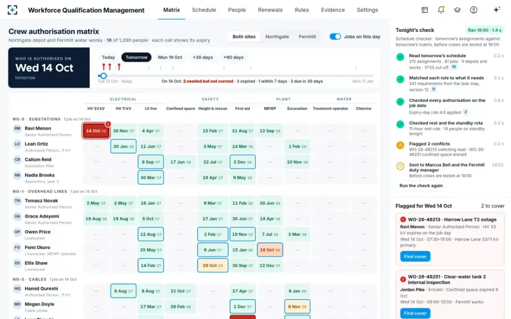Click Ravi Menon's red 14 Oct '26 cell
Screen dimensions: 511x319
[x=96, y=131]
